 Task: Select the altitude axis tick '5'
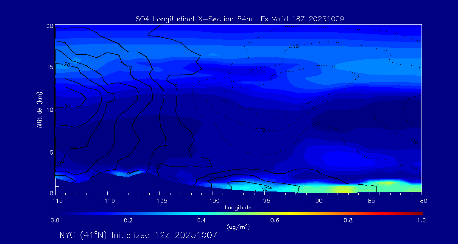pyautogui.click(x=51, y=152)
